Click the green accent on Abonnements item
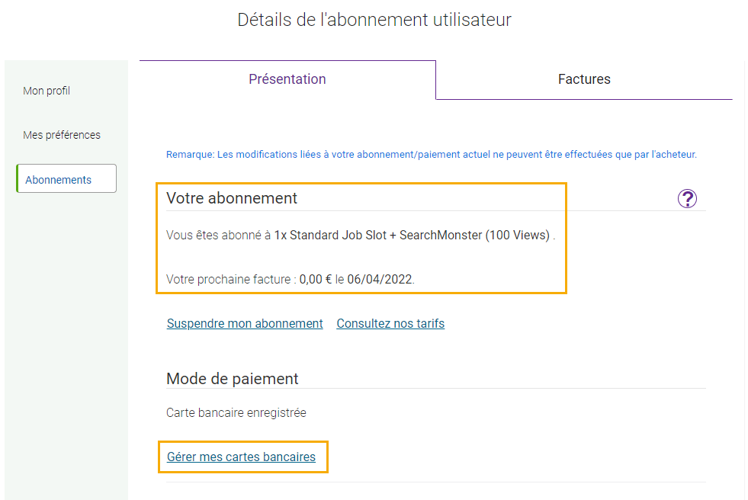Screen dimensions: 748x500 click(18, 179)
